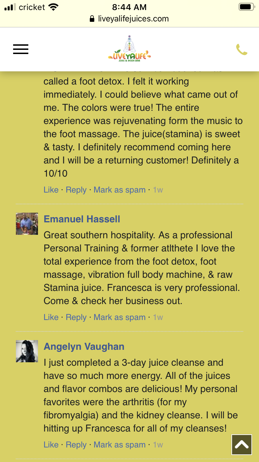This screenshot has width=259, height=462.
Task: Mark the 10/10 review as spam
Action: tap(119, 190)
